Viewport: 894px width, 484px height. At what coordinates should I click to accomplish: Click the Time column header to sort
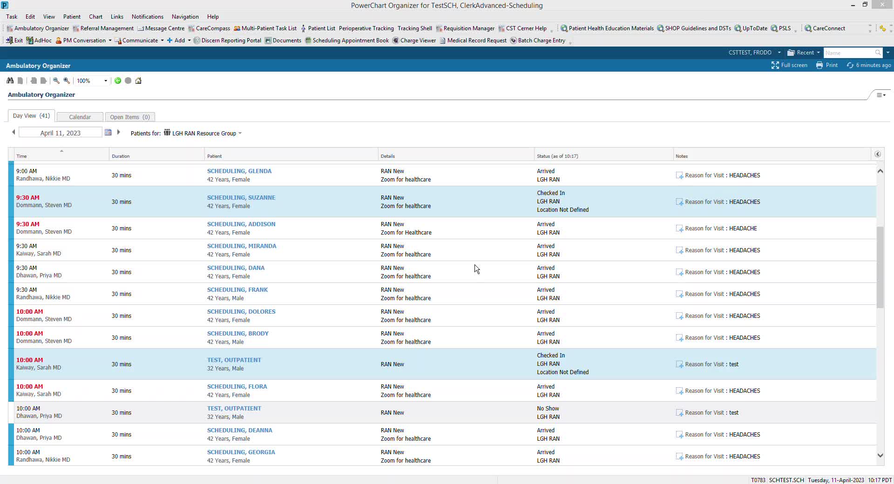pos(61,154)
